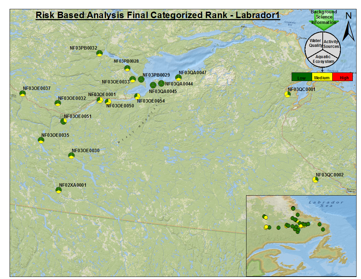Select the NF03OE0035 station marker

tap(41, 140)
